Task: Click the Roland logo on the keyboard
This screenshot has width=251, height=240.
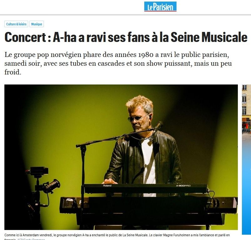Action: (107, 186)
